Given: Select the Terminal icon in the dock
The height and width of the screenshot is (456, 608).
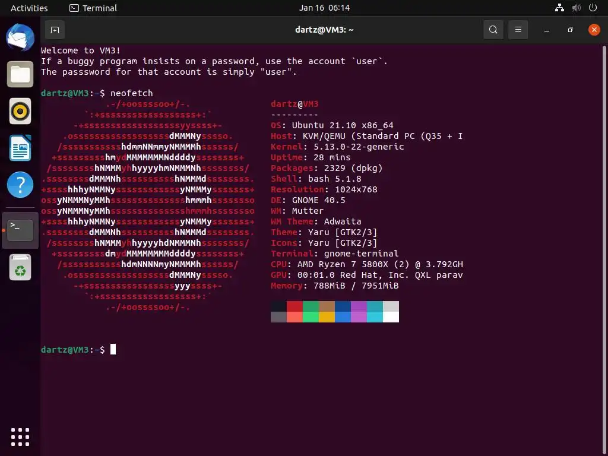Looking at the screenshot, I should point(20,230).
